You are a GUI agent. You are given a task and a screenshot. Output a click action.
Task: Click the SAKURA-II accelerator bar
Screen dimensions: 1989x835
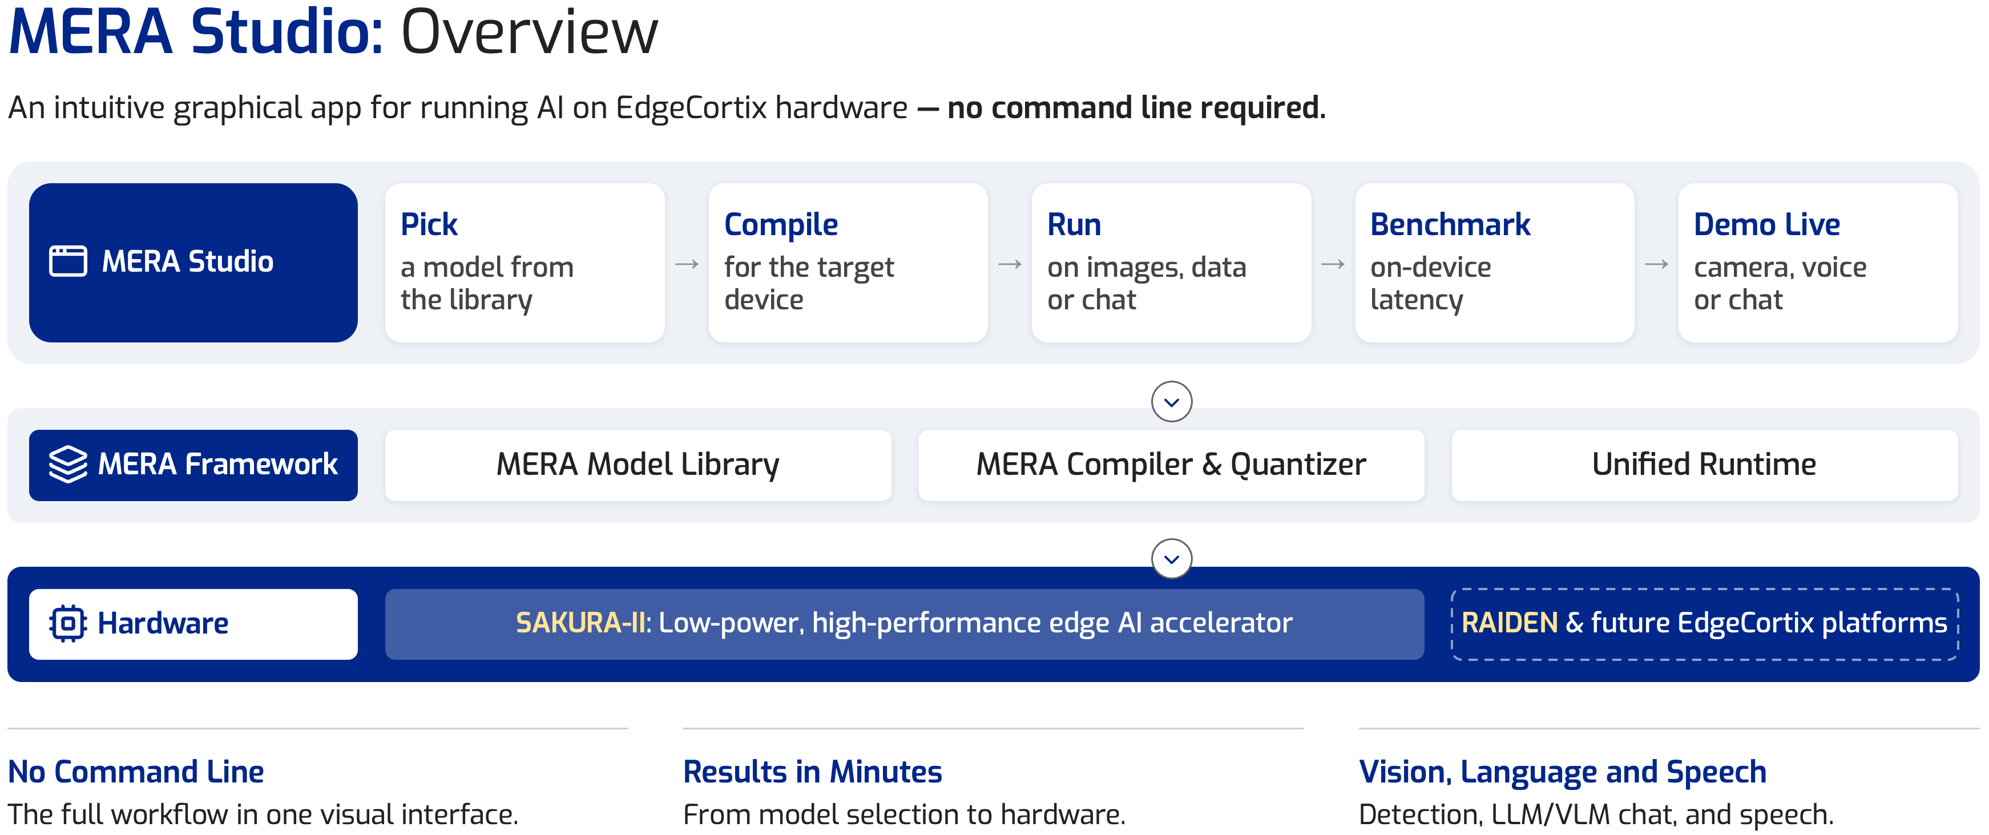tap(904, 624)
